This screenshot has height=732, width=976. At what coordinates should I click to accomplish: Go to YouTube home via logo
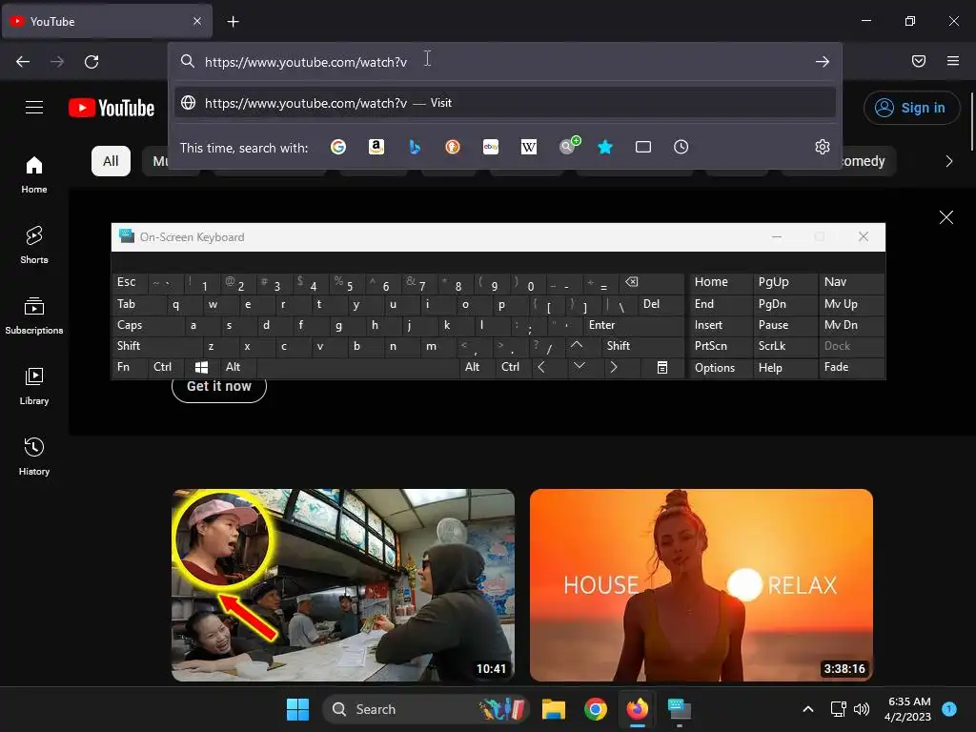point(112,108)
